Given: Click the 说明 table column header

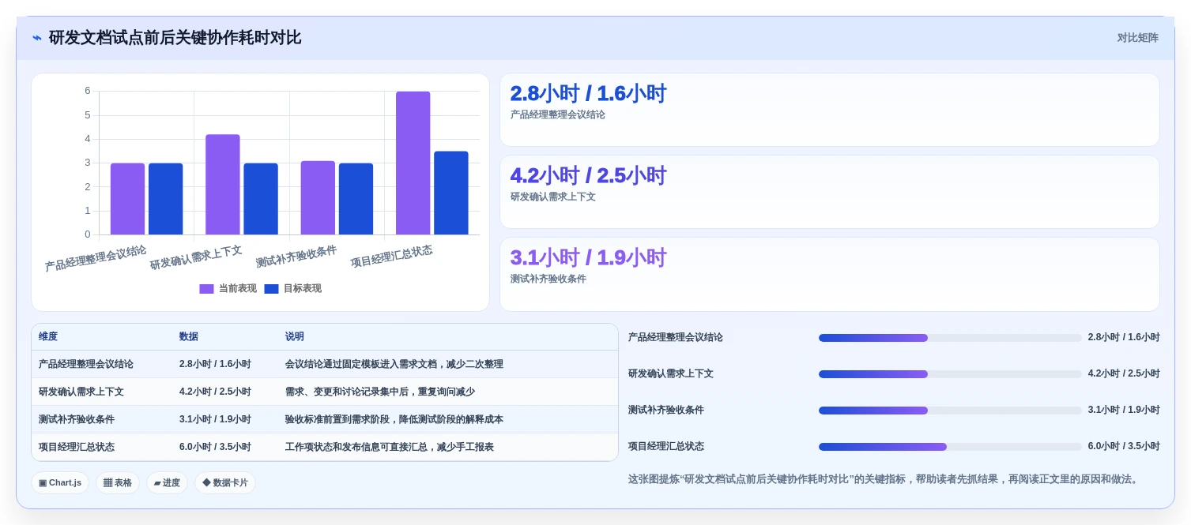Looking at the screenshot, I should (295, 336).
